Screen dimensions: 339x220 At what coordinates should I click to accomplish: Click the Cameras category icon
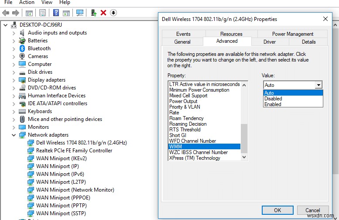coord(22,56)
